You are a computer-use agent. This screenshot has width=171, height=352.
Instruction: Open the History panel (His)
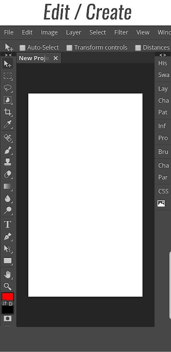click(x=163, y=63)
